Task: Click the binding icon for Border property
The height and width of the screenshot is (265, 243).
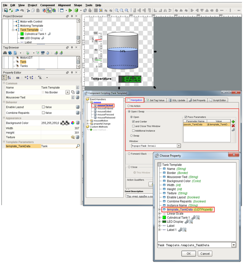Action: [78, 92]
